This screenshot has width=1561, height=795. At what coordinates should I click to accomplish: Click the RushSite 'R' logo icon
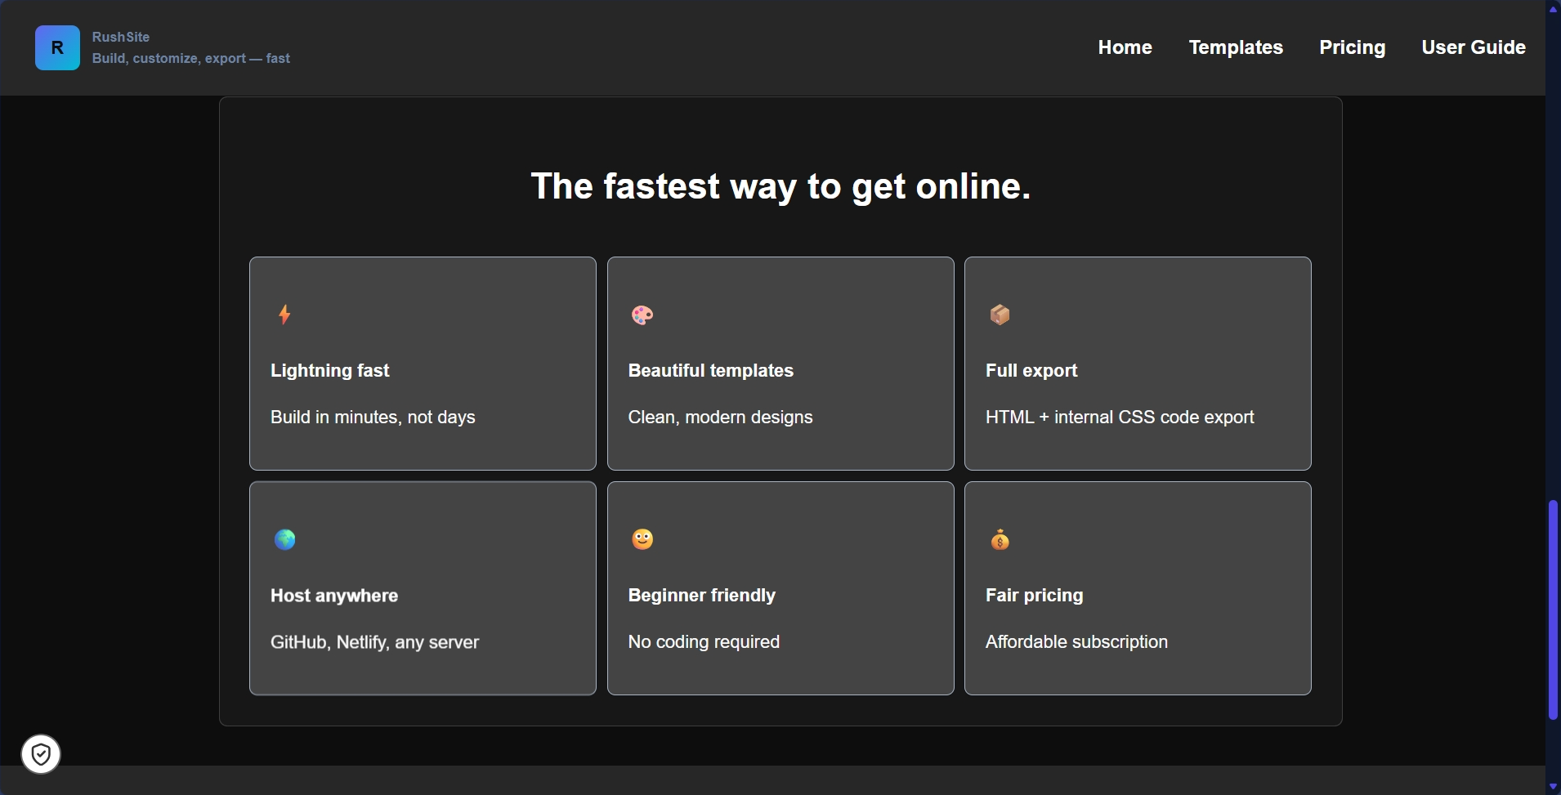point(56,47)
